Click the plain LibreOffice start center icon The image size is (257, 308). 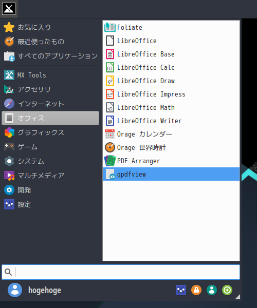[x=109, y=41]
